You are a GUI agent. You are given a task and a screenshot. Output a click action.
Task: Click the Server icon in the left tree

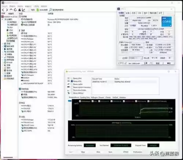[x=5, y=49]
